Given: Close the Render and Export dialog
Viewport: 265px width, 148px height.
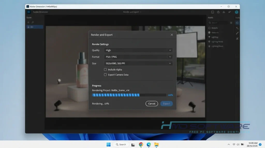Looking at the screenshot, I should point(172,35).
